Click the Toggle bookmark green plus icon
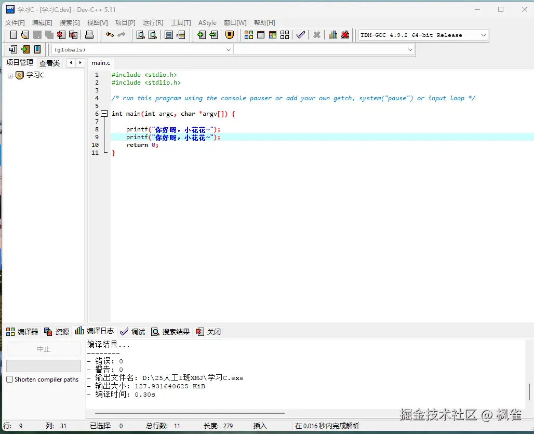Screen dimensions: 534x434 25,49
